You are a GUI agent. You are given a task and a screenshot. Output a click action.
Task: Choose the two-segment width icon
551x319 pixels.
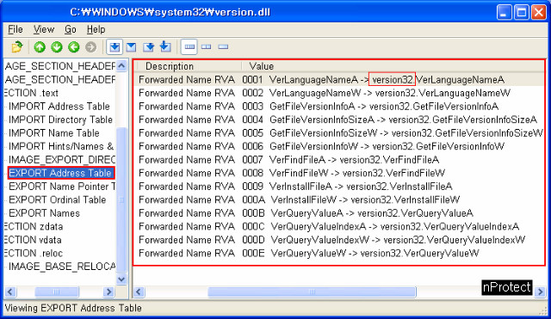207,46
